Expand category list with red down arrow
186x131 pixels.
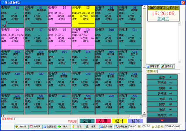click(162, 120)
